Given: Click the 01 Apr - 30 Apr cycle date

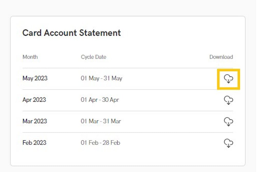Looking at the screenshot, I should (100, 100).
